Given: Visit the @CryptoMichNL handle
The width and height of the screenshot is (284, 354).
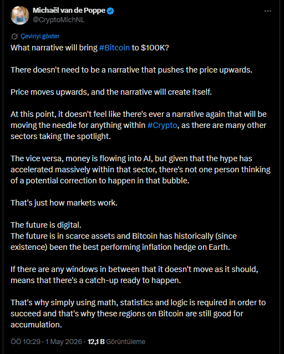Looking at the screenshot, I should coord(59,20).
